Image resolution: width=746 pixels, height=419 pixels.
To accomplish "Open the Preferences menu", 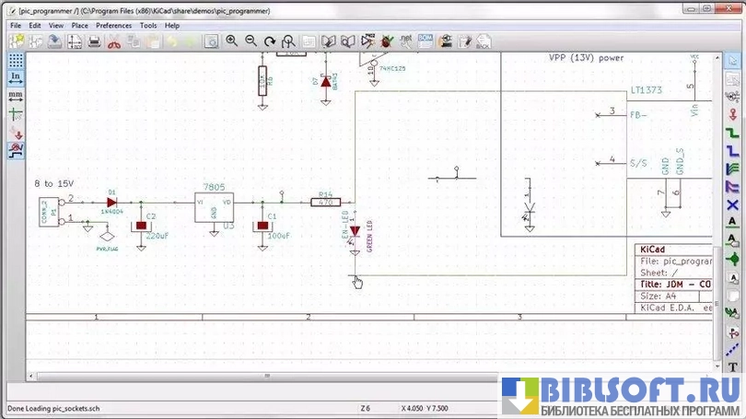I will pos(113,26).
